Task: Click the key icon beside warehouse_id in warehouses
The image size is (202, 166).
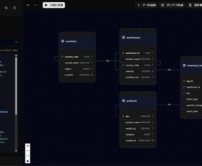Action: [123, 53]
